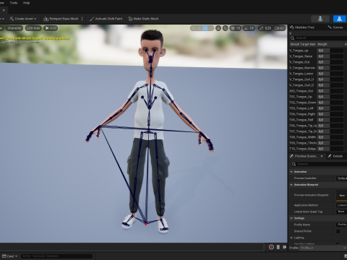Open the rotation snap value 10°
This screenshot has height=260, width=347.
[x=252, y=28]
